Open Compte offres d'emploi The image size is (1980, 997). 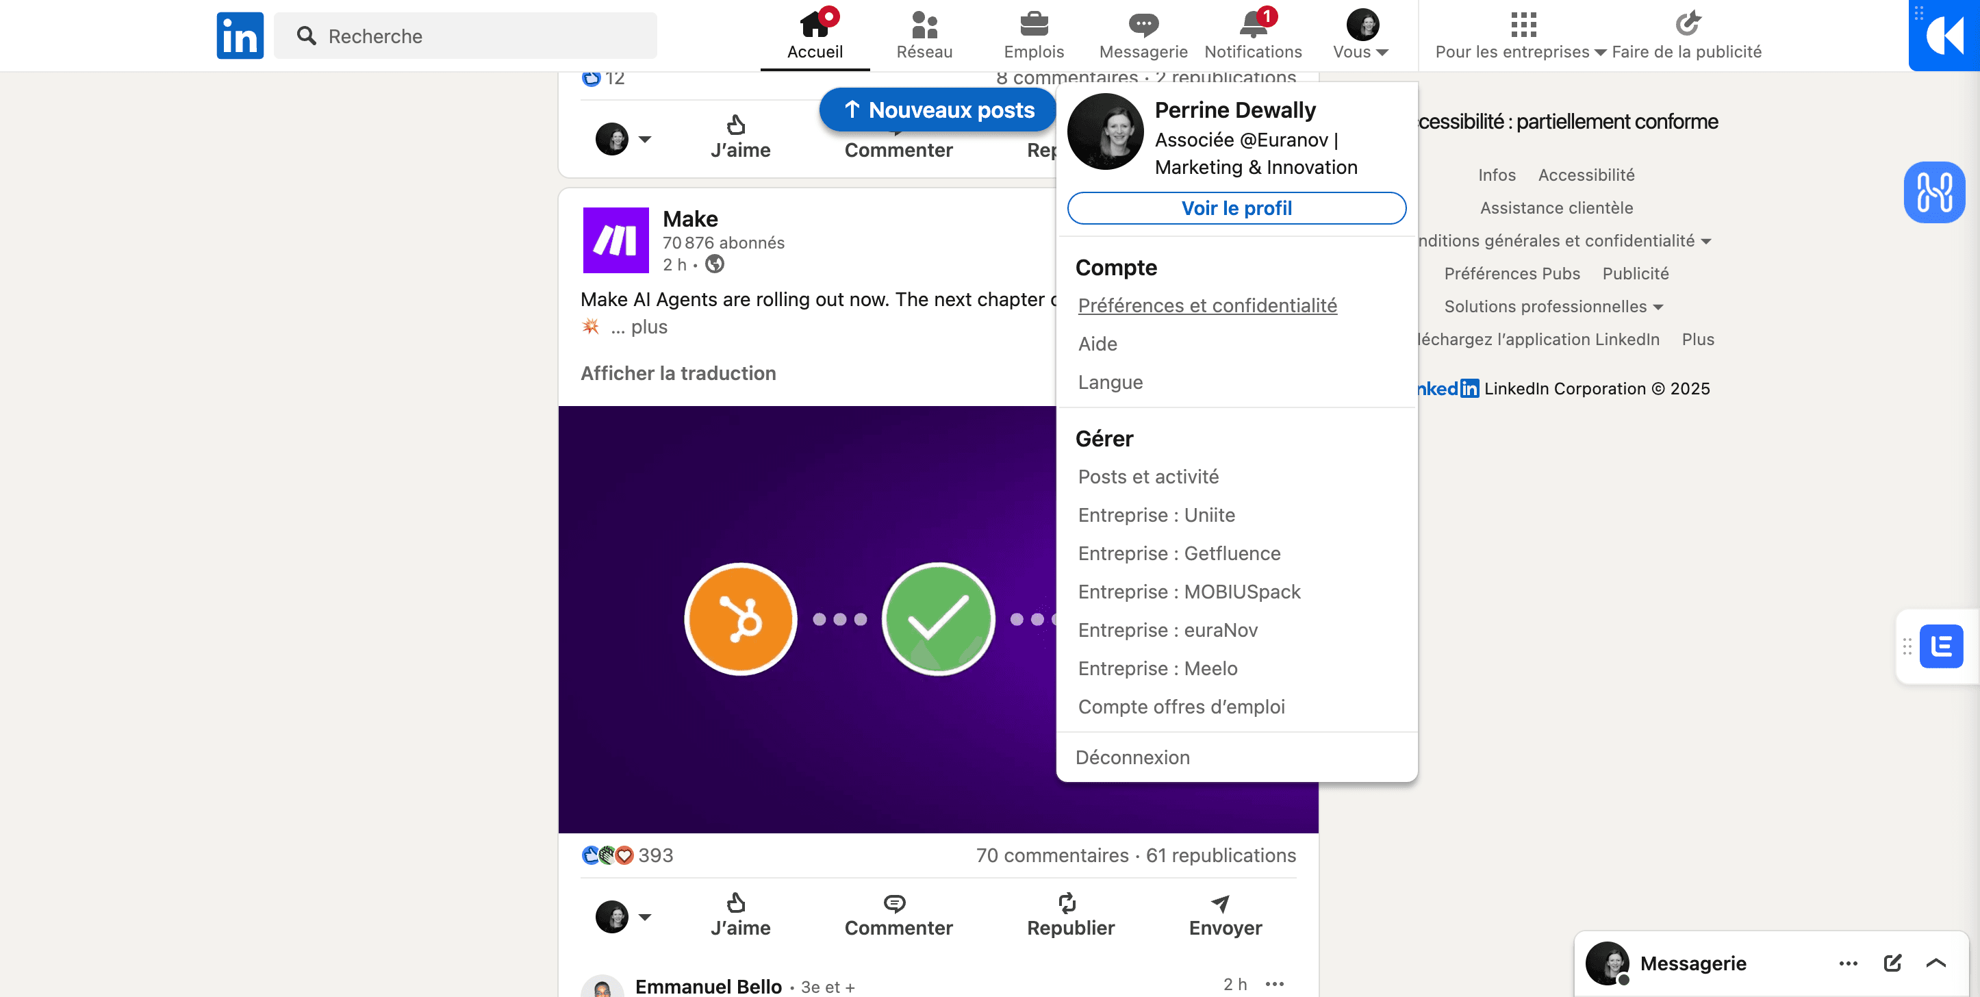pos(1182,707)
